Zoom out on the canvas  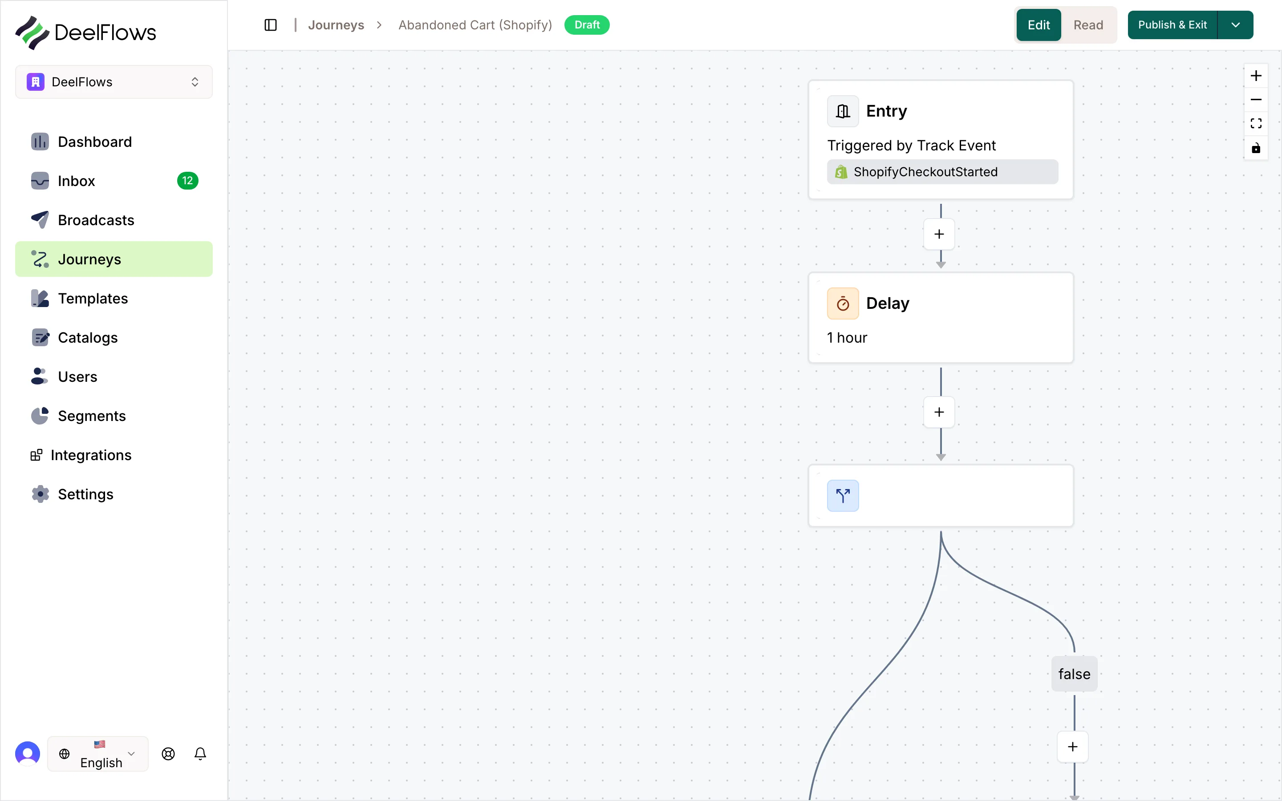[x=1256, y=100]
